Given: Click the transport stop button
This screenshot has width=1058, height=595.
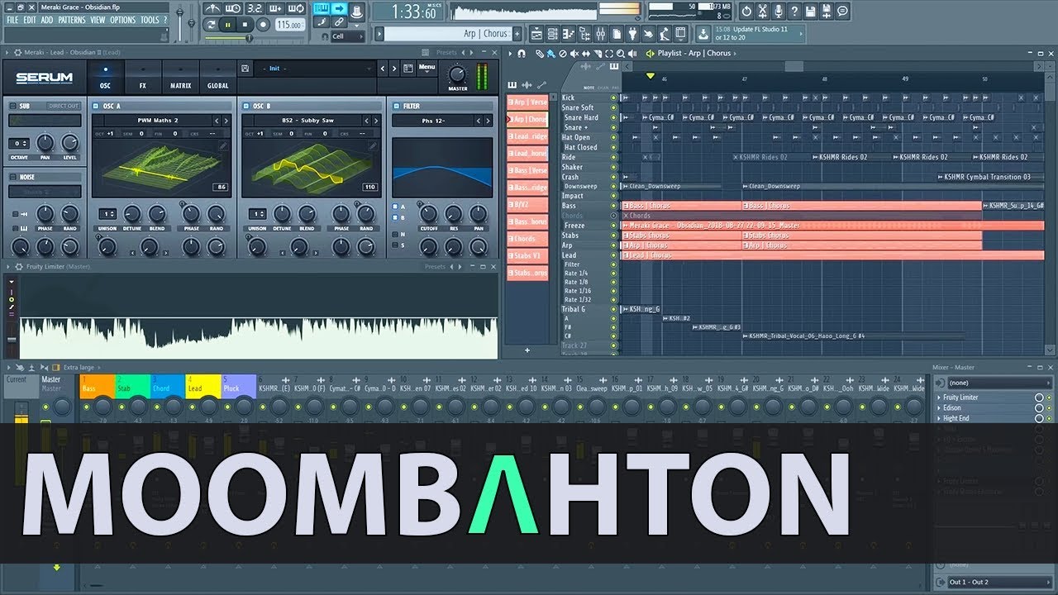Looking at the screenshot, I should (x=245, y=25).
